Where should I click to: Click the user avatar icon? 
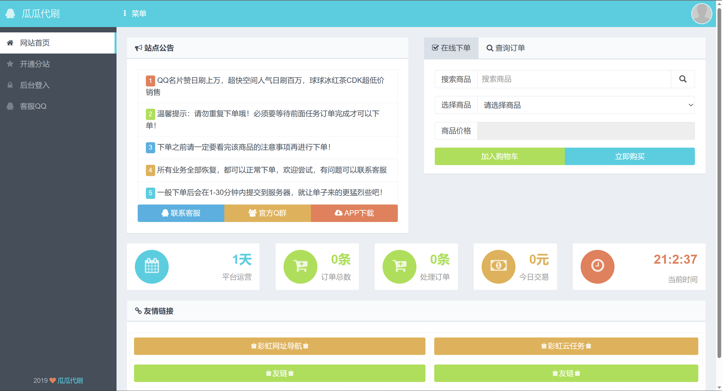701,14
